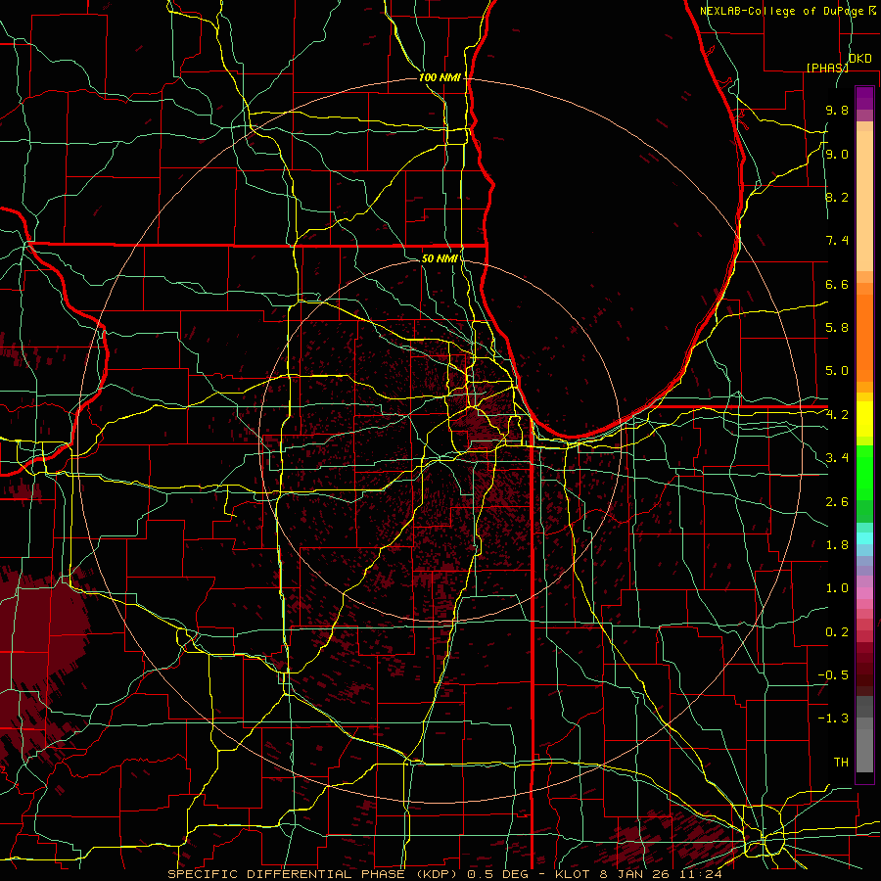Click the 5.0 color scale value
Screen dimensions: 881x881
837,371
